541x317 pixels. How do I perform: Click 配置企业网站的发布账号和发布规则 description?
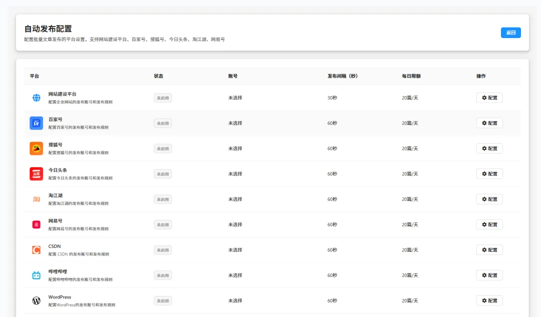pyautogui.click(x=80, y=102)
